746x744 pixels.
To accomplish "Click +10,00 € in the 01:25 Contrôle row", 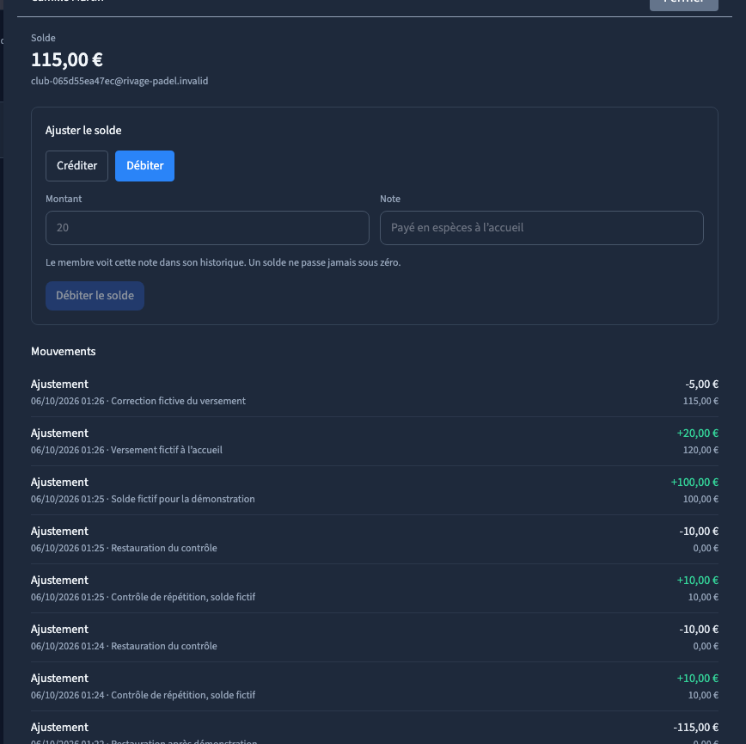I will [x=698, y=581].
